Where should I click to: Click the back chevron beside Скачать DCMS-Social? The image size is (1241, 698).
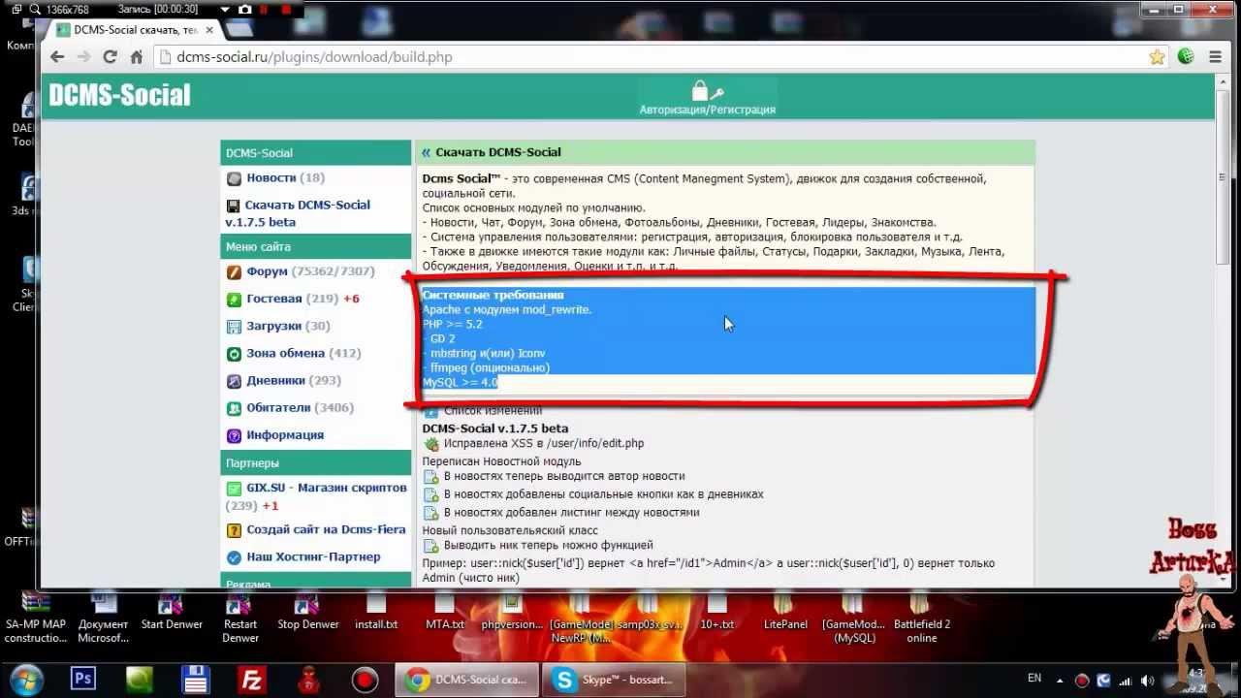pyautogui.click(x=426, y=152)
